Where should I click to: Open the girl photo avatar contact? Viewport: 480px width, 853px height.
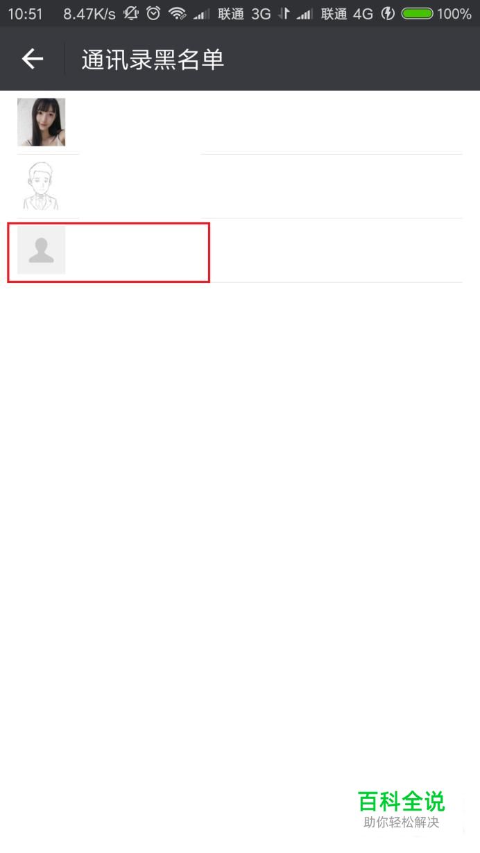[42, 122]
